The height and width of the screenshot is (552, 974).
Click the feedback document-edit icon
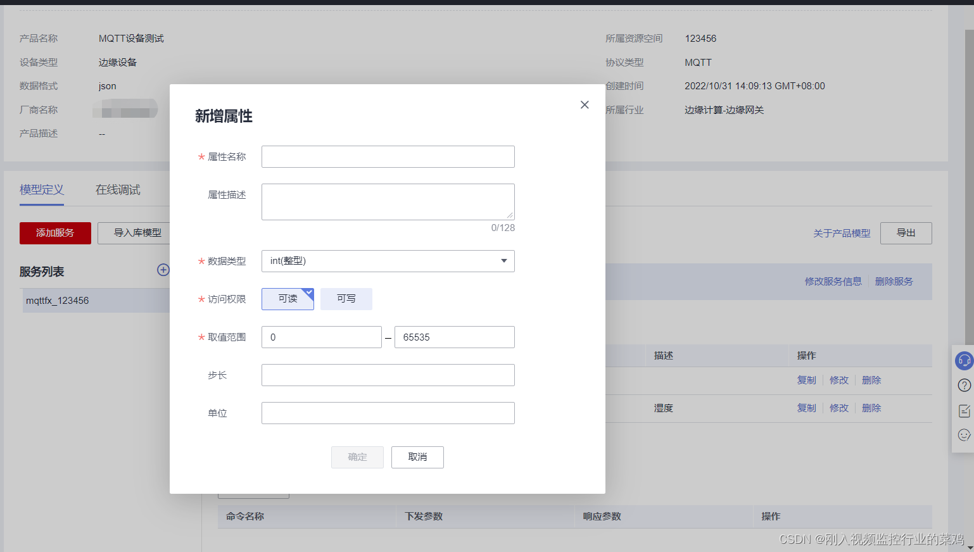(x=964, y=410)
